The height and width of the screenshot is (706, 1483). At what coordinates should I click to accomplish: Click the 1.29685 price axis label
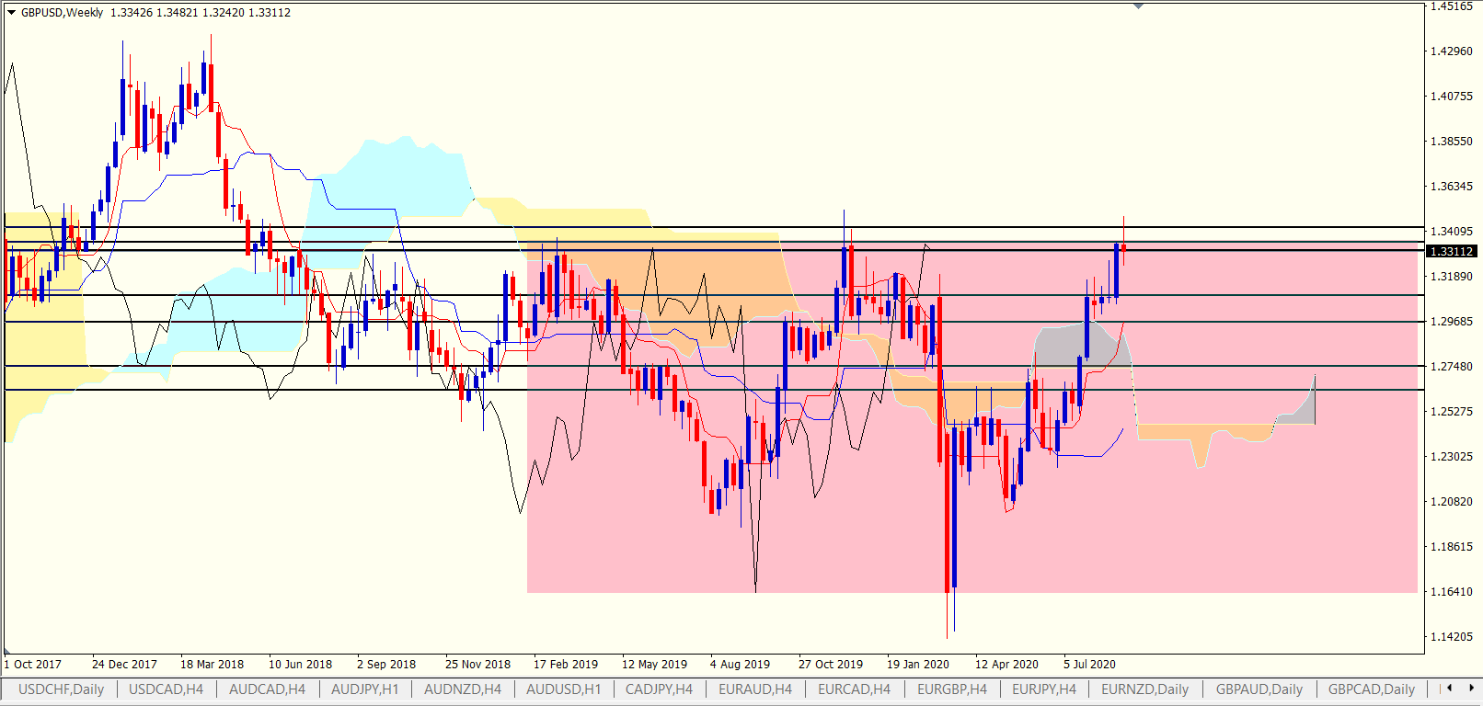pos(1451,321)
